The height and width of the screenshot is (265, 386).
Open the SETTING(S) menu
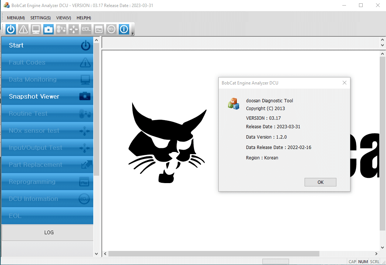(40, 18)
